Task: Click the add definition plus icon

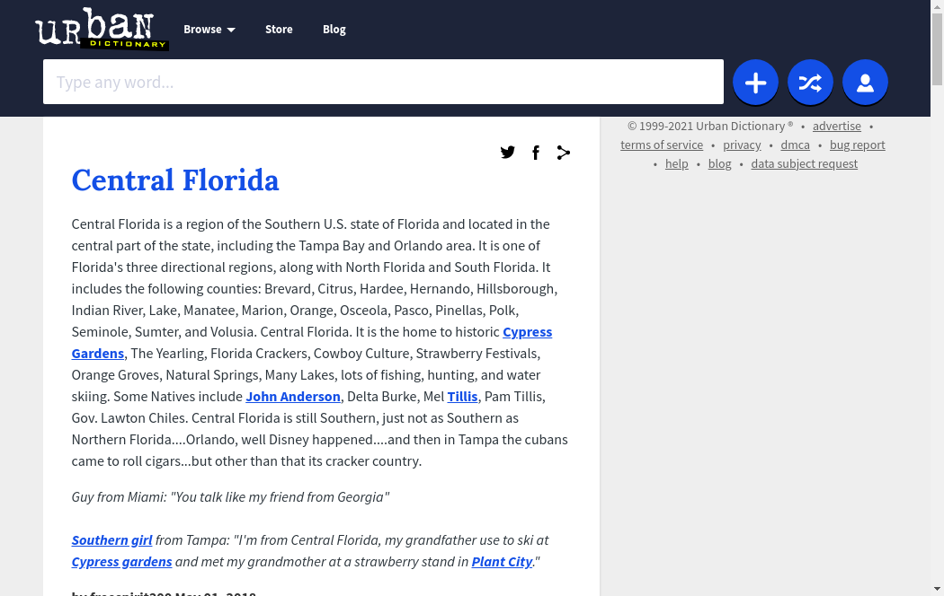Action: pos(755,83)
